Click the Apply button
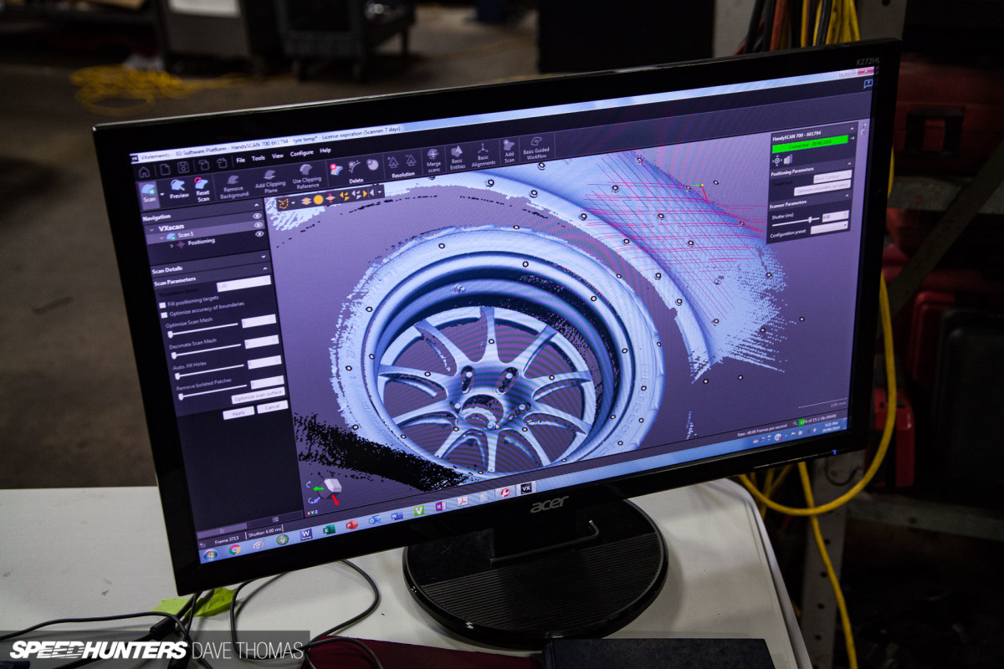This screenshot has width=1004, height=669. click(238, 413)
